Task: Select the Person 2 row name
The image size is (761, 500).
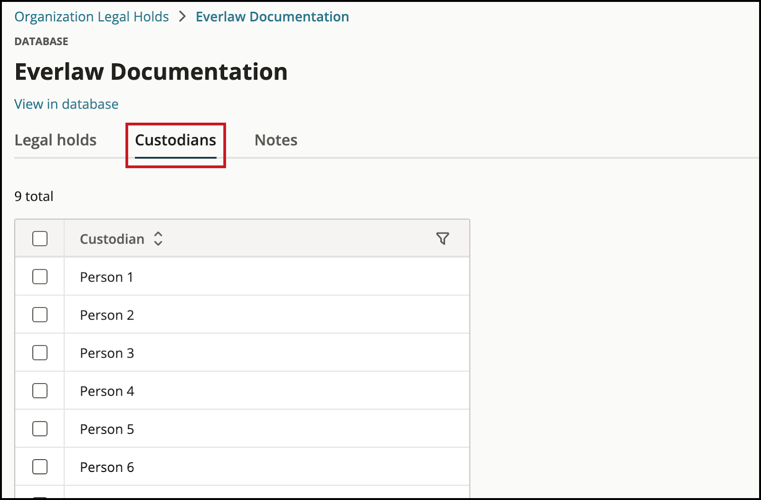Action: point(107,315)
